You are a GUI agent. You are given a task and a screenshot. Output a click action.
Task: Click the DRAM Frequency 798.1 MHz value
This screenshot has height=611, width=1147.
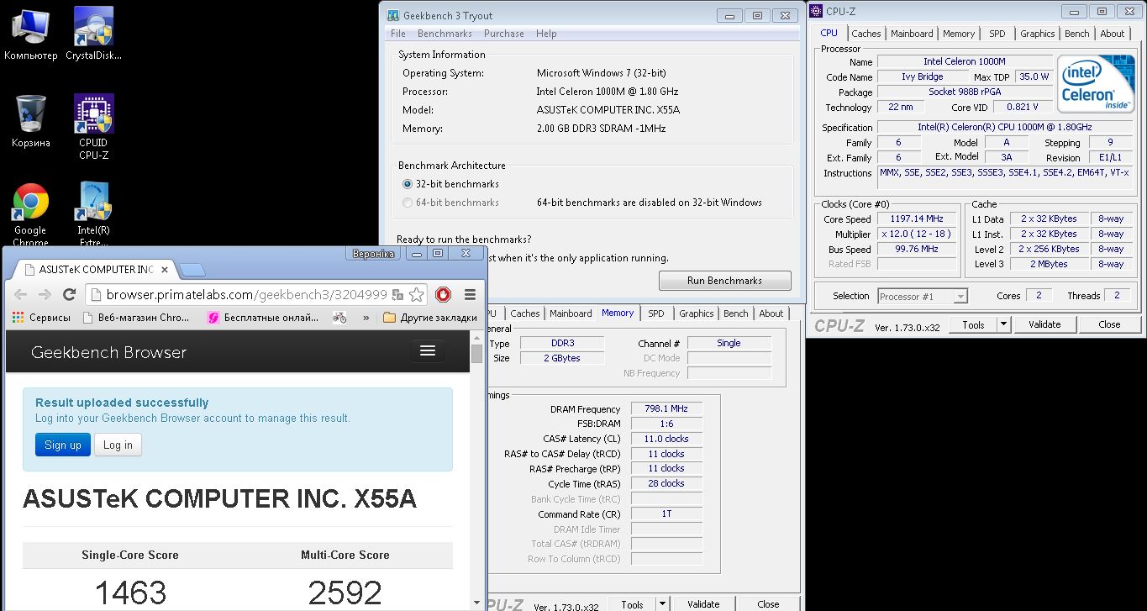666,409
